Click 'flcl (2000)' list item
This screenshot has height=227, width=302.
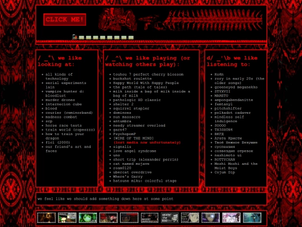[x=58, y=142]
